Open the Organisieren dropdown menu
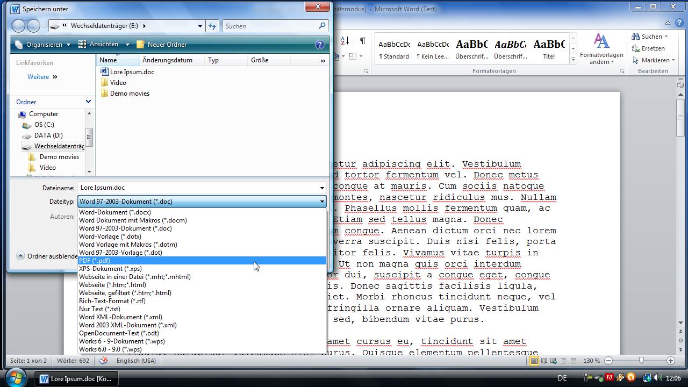Viewport: 688px width, 387px height. 44,45
